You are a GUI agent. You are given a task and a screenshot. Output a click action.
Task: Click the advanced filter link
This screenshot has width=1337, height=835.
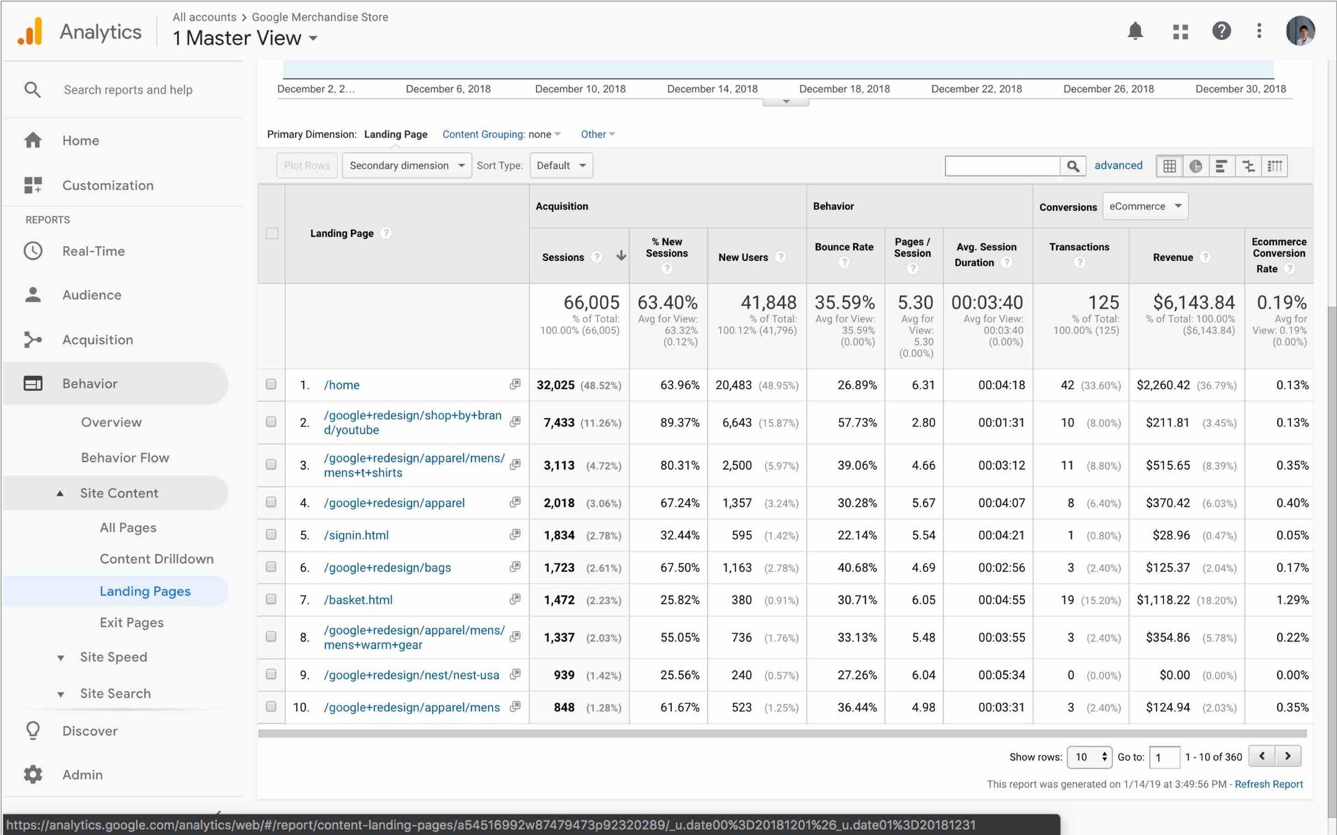[1118, 165]
